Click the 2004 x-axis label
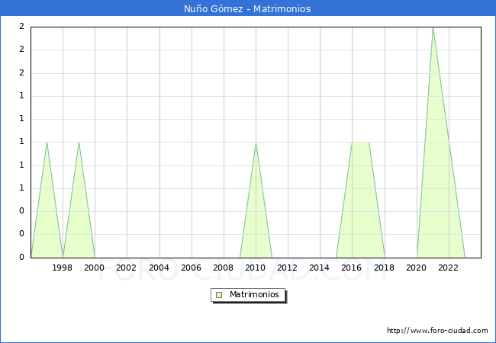The image size is (496, 343). 159,268
